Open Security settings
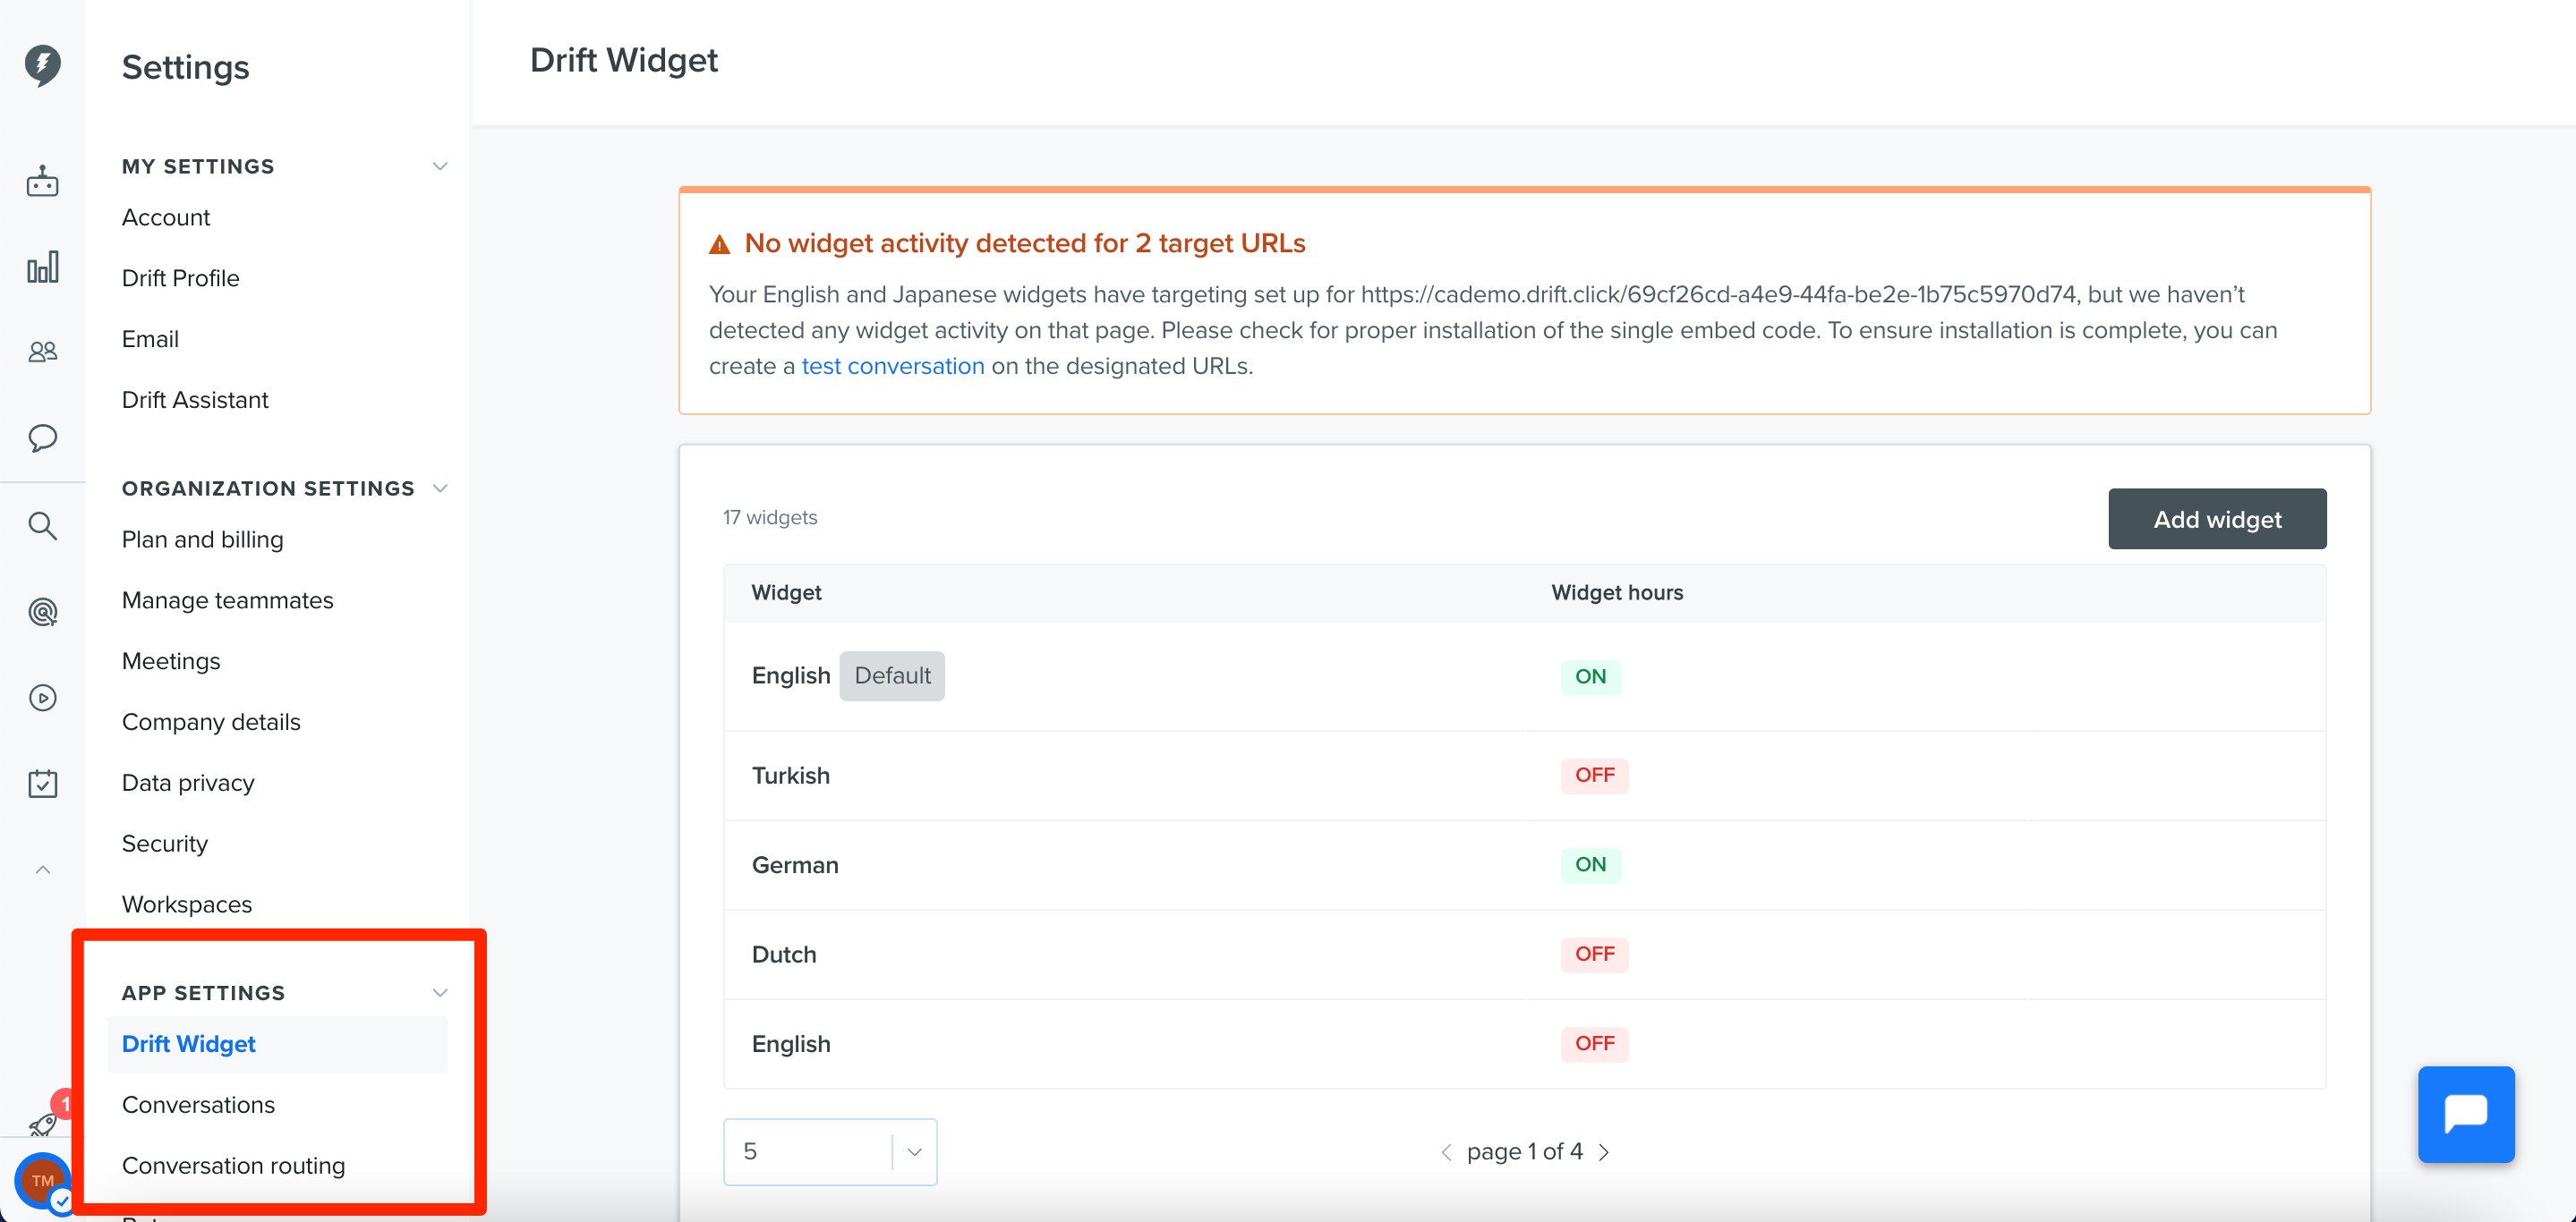 164,844
